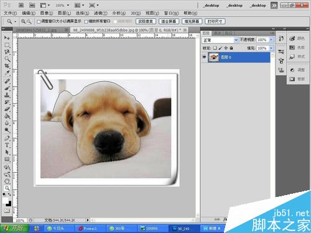Click the zoom in magnifier in options bar
The width and height of the screenshot is (311, 233).
click(x=23, y=21)
